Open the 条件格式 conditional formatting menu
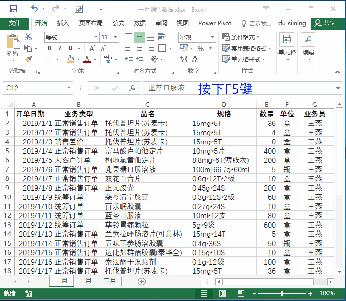 pos(241,37)
